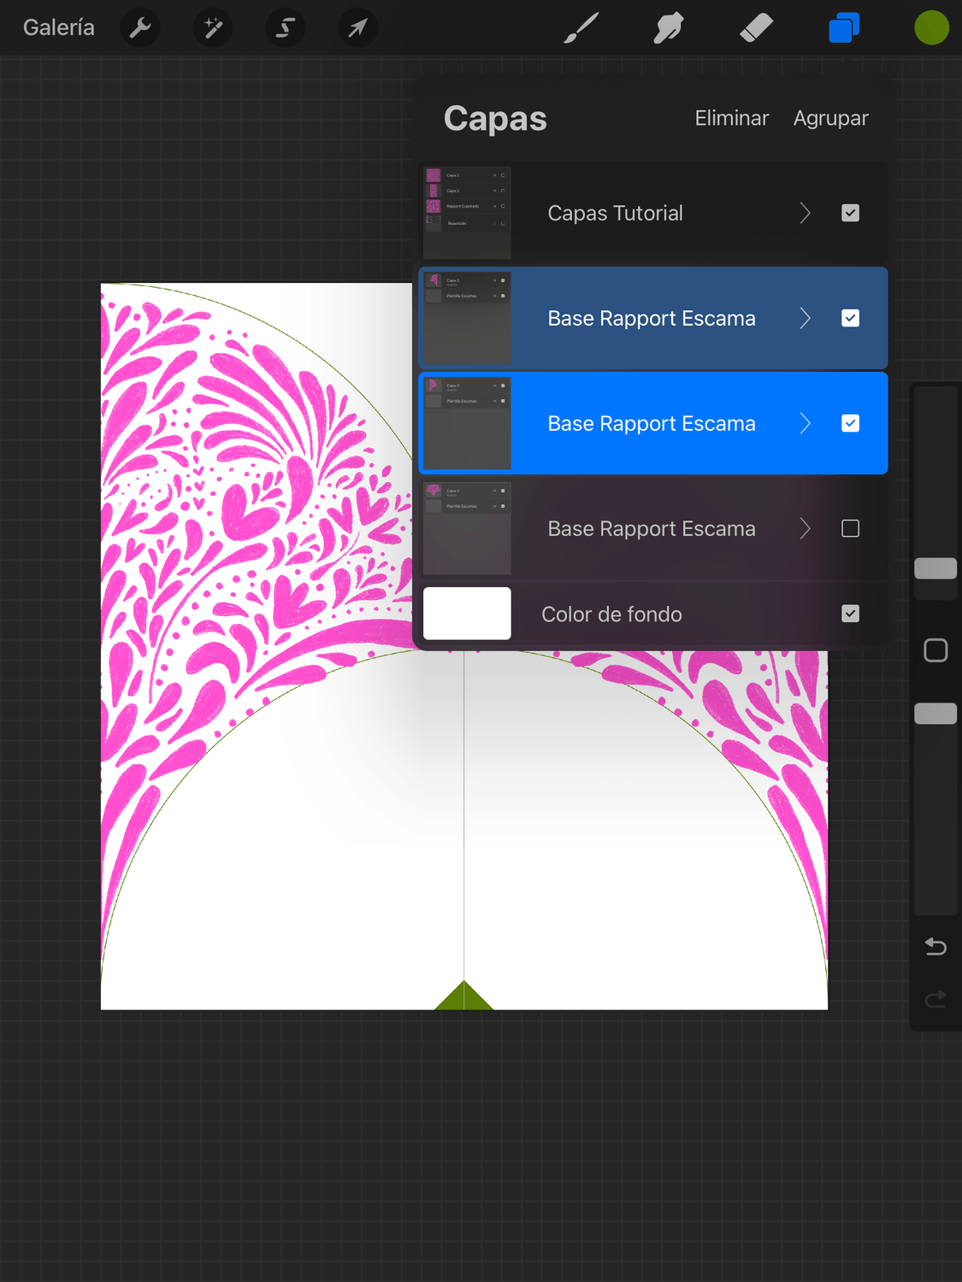The width and height of the screenshot is (962, 1282).
Task: Show the unchecked Base Rapport Escama group
Action: pos(850,529)
